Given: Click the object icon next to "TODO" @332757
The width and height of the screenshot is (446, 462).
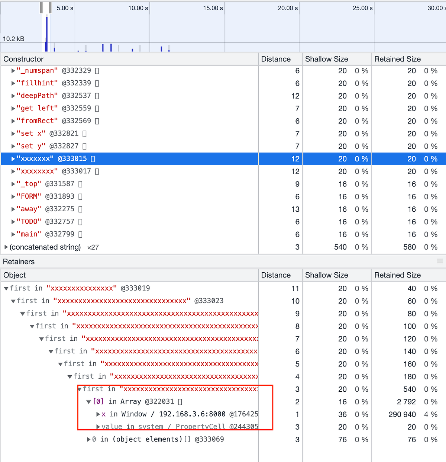Looking at the screenshot, I should click(x=80, y=221).
